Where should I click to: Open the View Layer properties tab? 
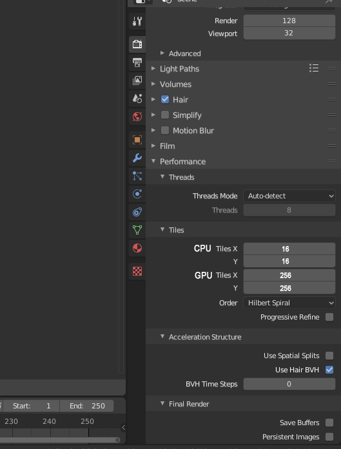(137, 81)
